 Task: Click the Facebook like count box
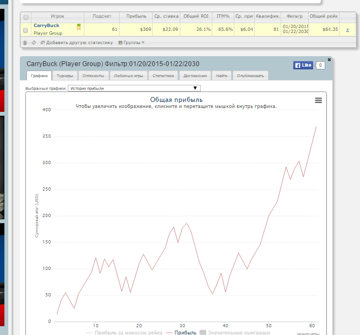click(320, 65)
